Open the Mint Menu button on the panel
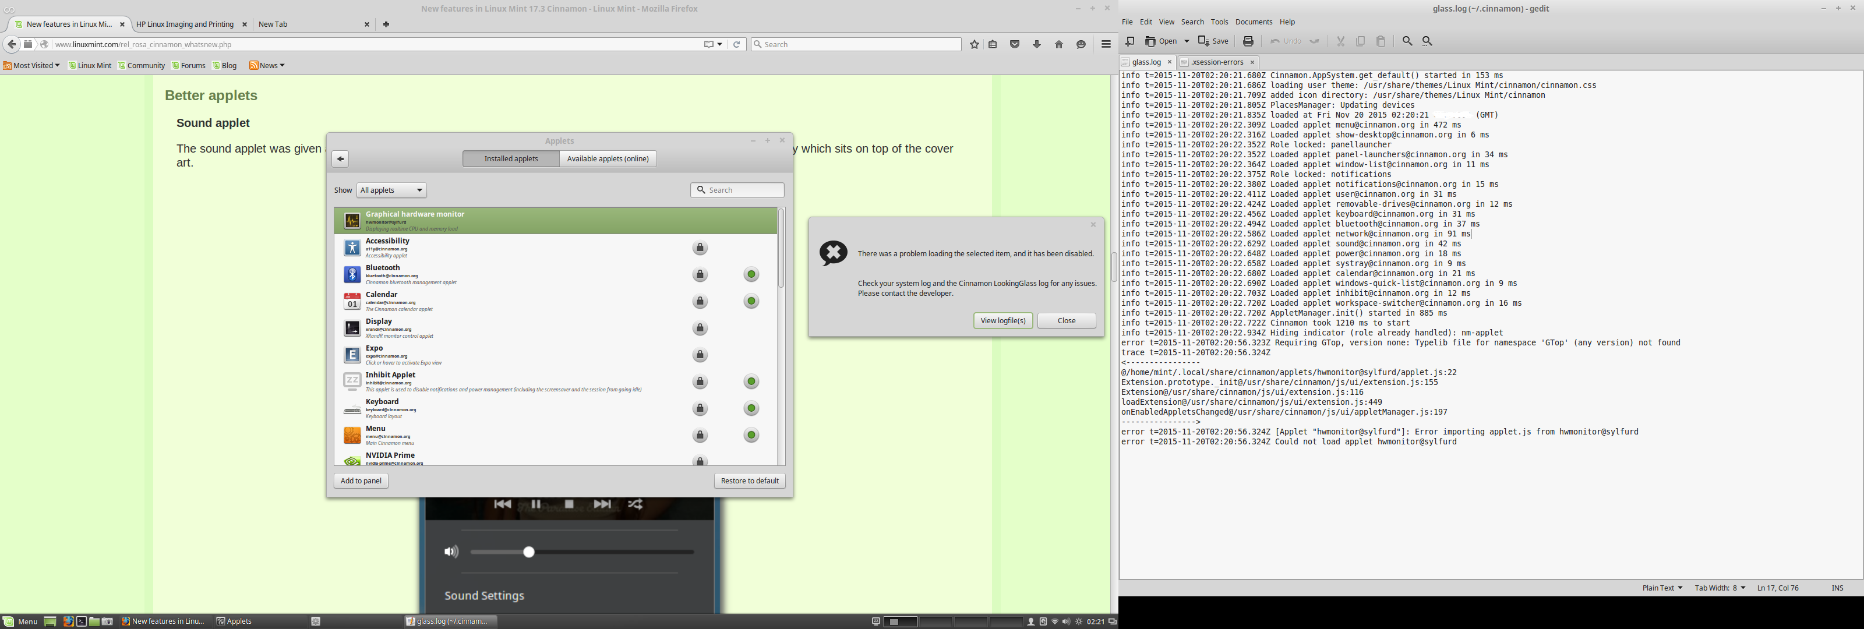1864x629 pixels. pyautogui.click(x=20, y=621)
